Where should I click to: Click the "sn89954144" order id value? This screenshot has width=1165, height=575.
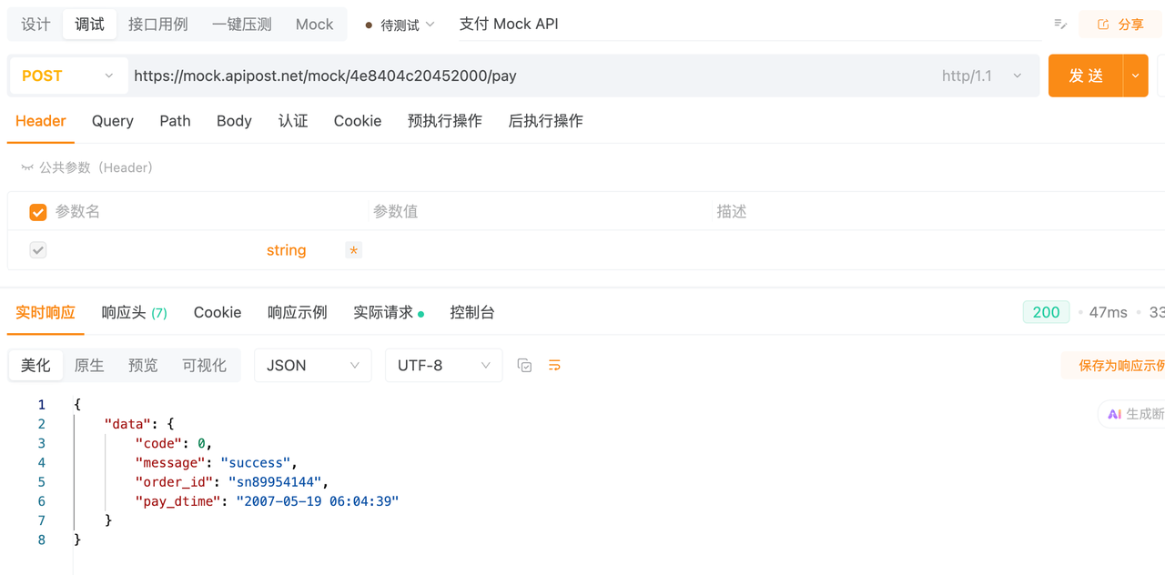click(277, 482)
